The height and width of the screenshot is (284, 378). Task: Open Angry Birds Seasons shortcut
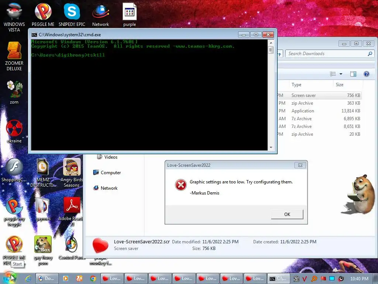72,172
